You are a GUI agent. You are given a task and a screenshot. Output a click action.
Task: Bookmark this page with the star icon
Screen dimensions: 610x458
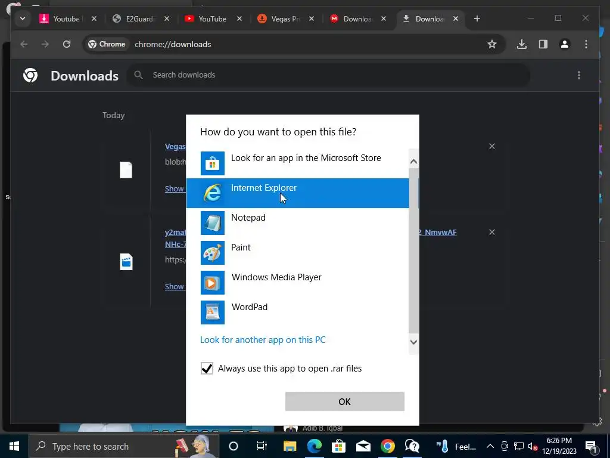492,44
